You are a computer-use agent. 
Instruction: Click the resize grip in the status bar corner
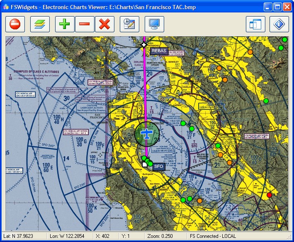(289, 238)
